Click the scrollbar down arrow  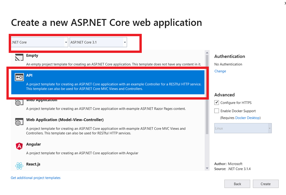[207, 168]
